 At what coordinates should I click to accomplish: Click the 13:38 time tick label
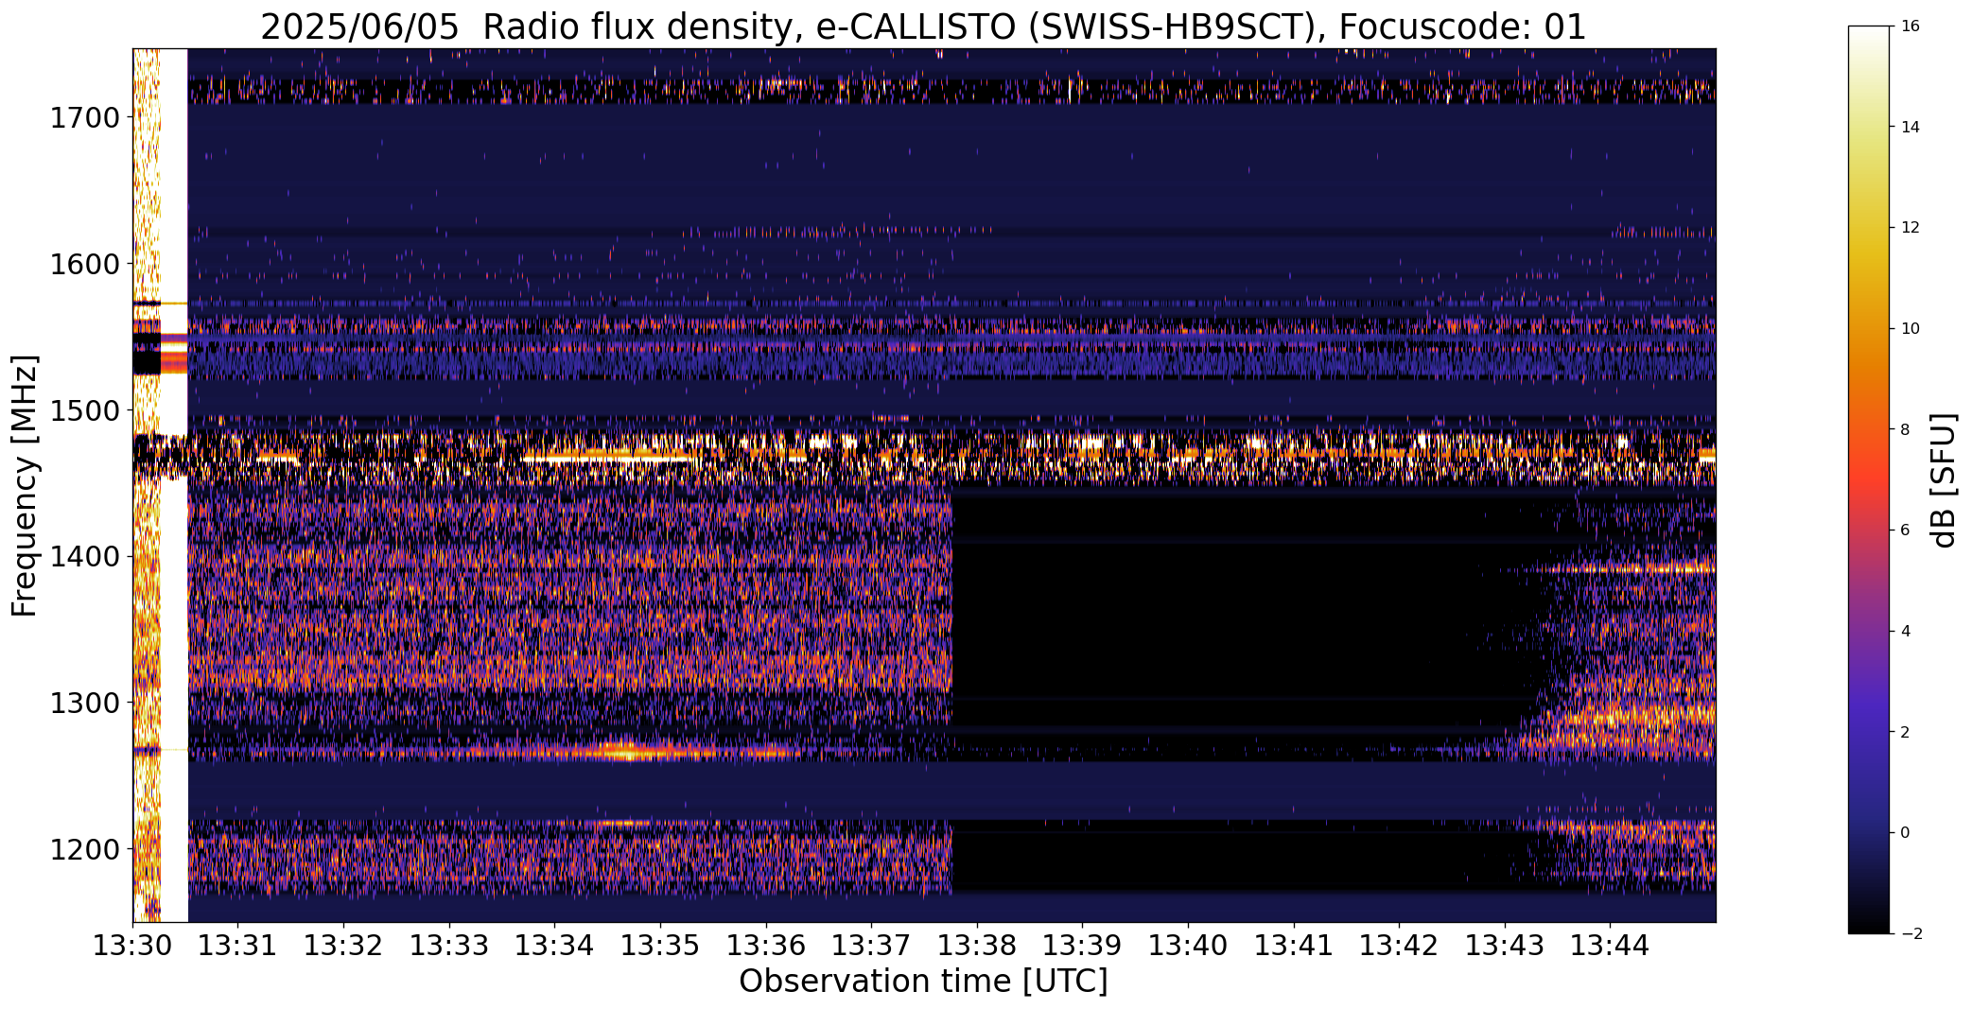pyautogui.click(x=977, y=946)
